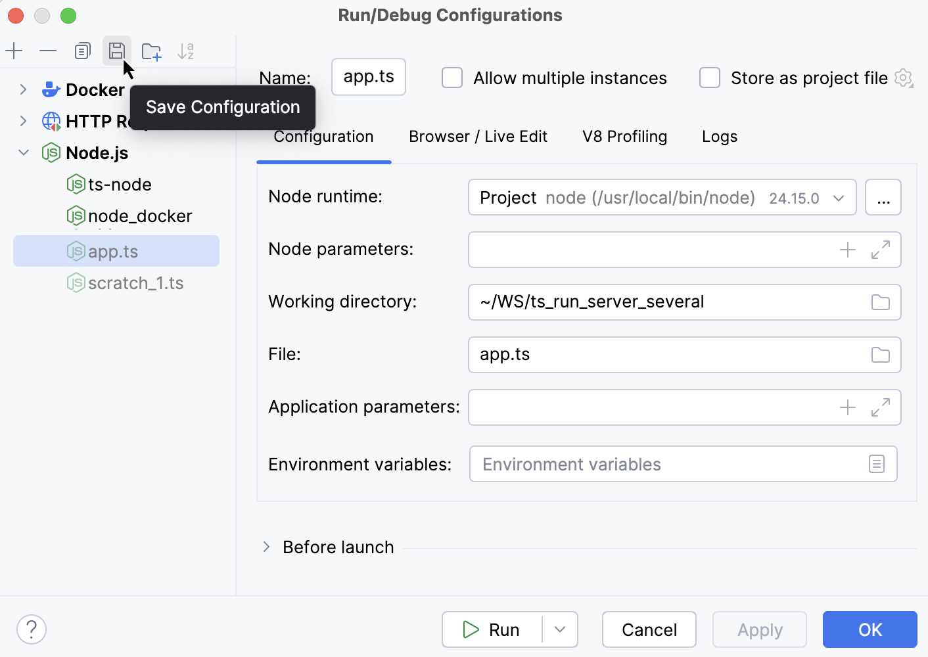
Task: Expand the Application parameters field
Action: (881, 407)
